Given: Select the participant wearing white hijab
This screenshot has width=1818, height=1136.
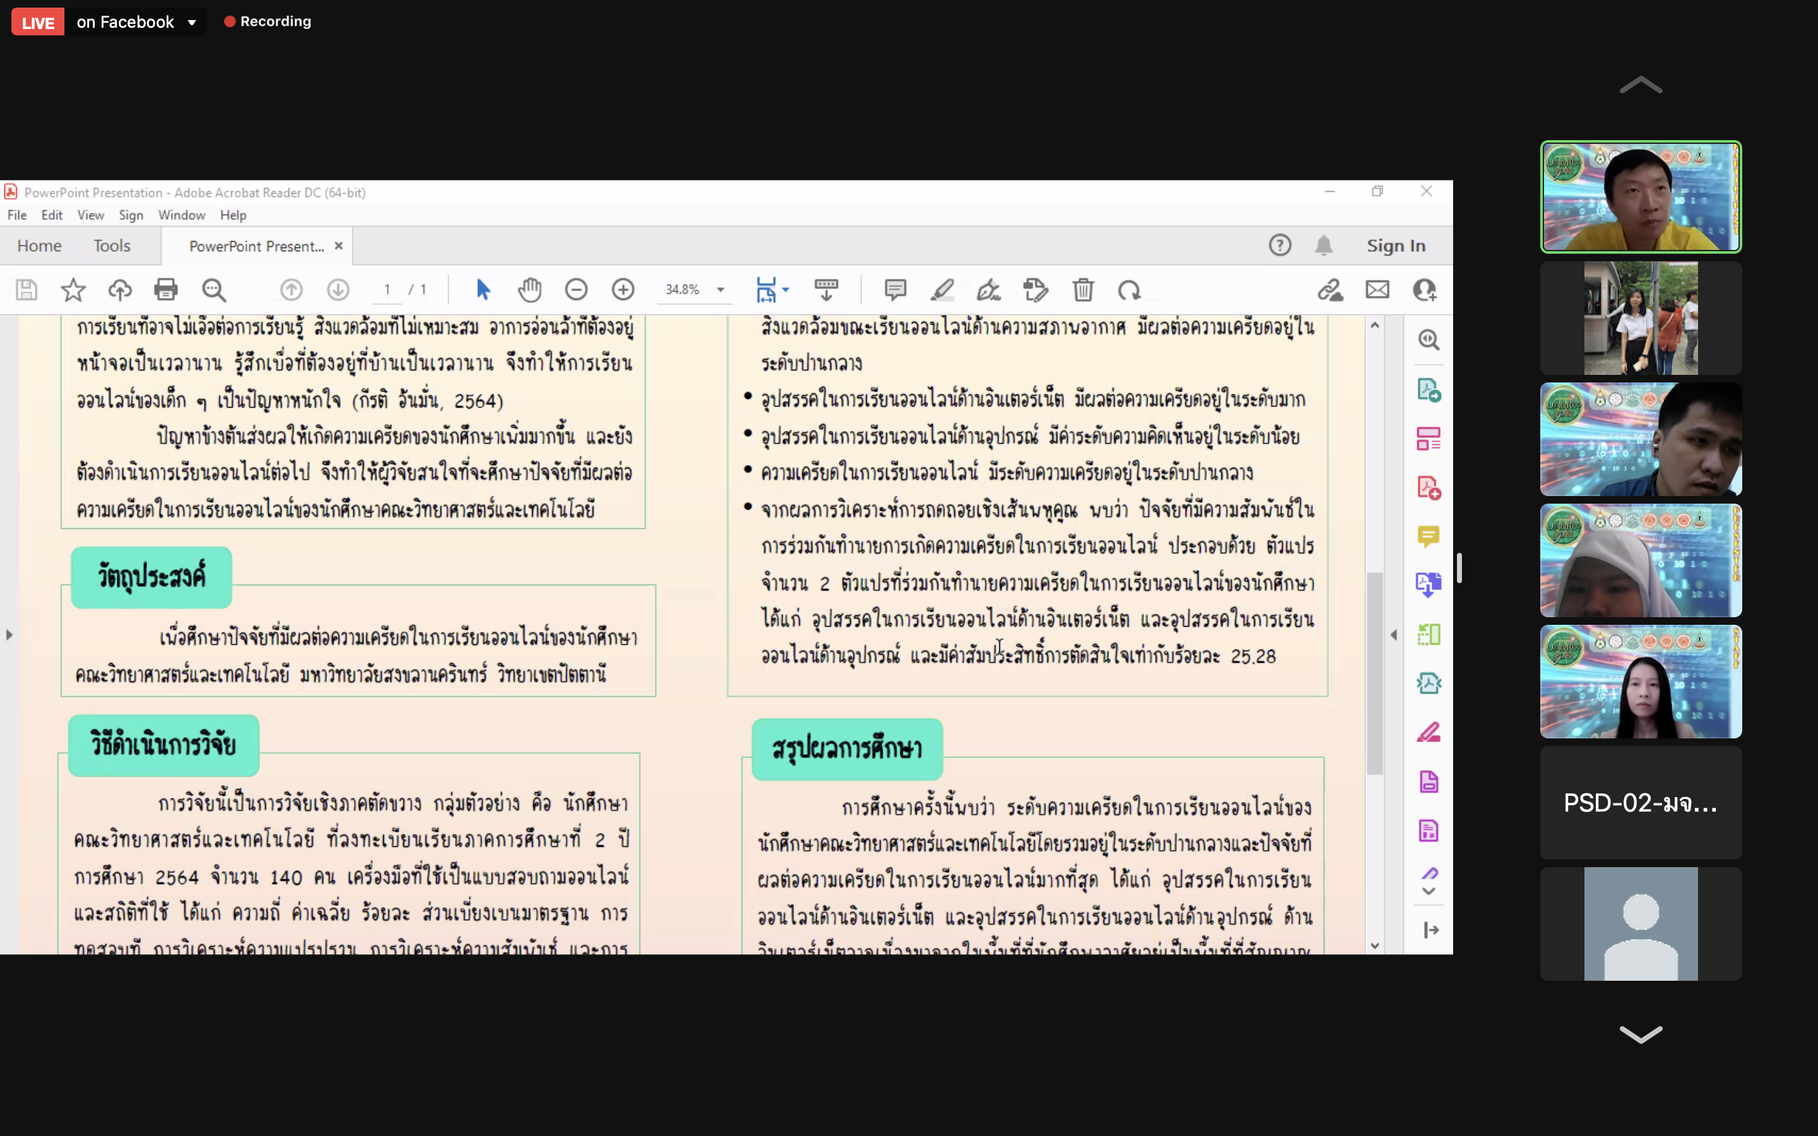Looking at the screenshot, I should coord(1641,560).
